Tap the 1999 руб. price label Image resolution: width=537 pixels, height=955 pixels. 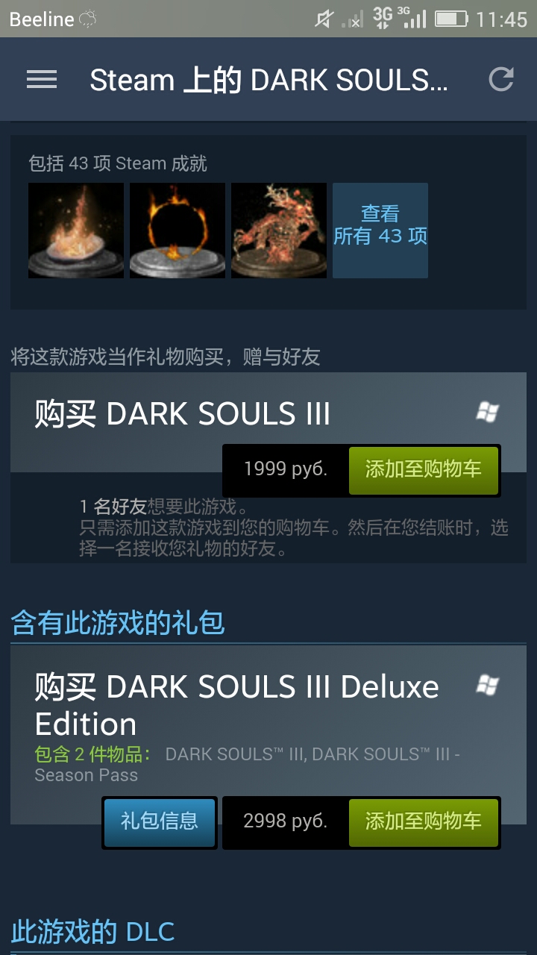pyautogui.click(x=286, y=469)
